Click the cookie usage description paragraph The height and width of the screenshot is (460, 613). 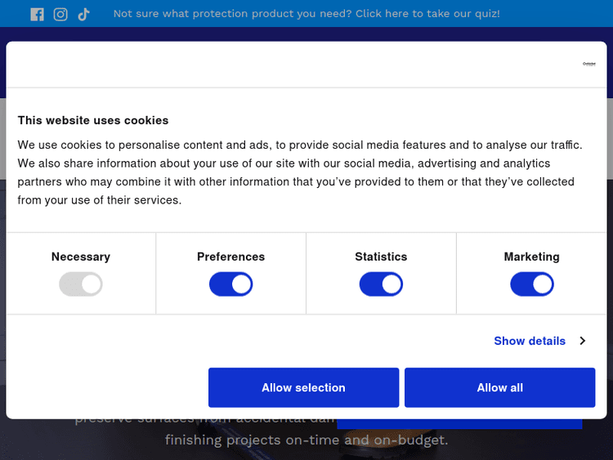point(300,172)
